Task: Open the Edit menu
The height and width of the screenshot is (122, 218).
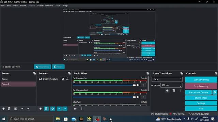Action: coord(9,6)
